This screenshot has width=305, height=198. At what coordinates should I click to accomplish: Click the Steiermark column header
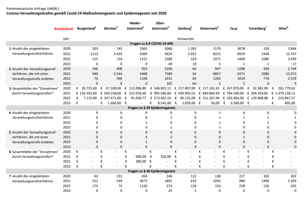click(209, 29)
